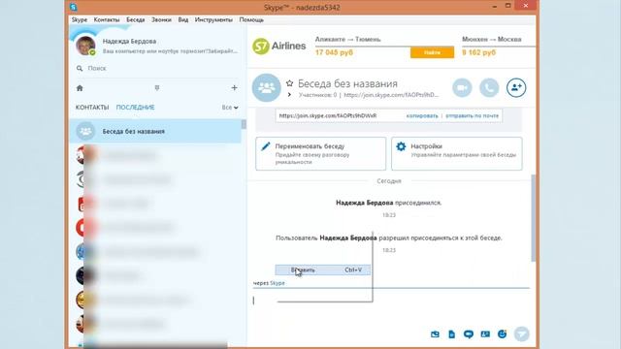Close the Skype window

526,6
